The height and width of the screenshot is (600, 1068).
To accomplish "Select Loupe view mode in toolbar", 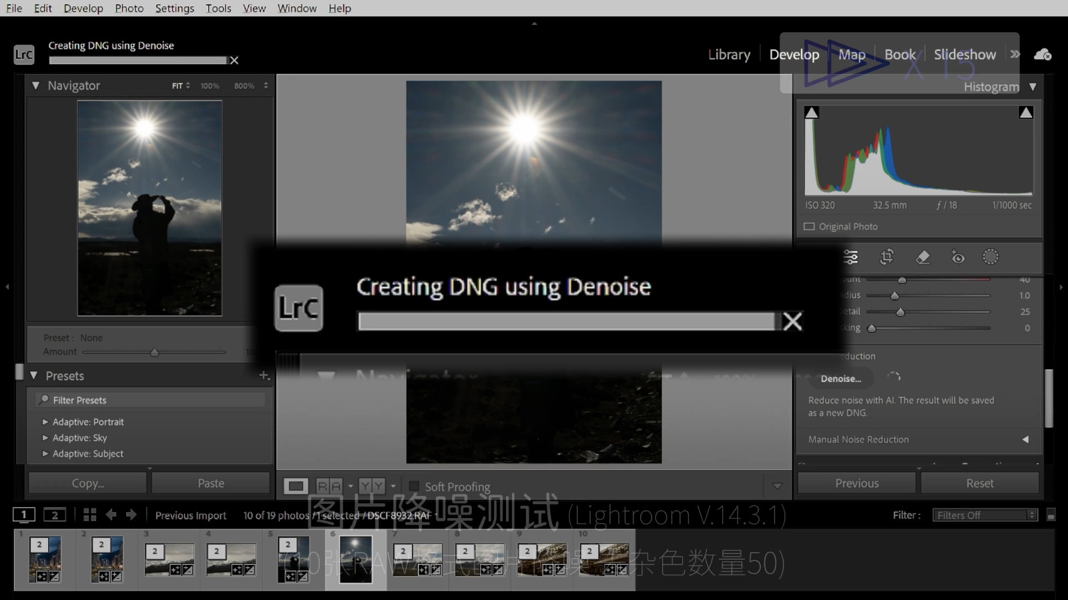I will (296, 486).
